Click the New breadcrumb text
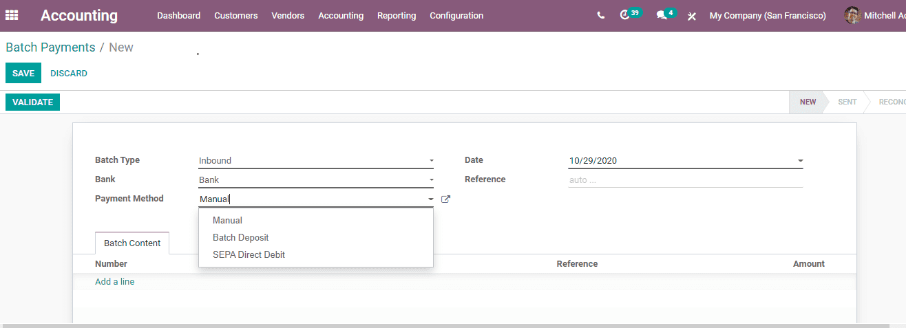Screen dimensions: 906x328 tap(121, 47)
